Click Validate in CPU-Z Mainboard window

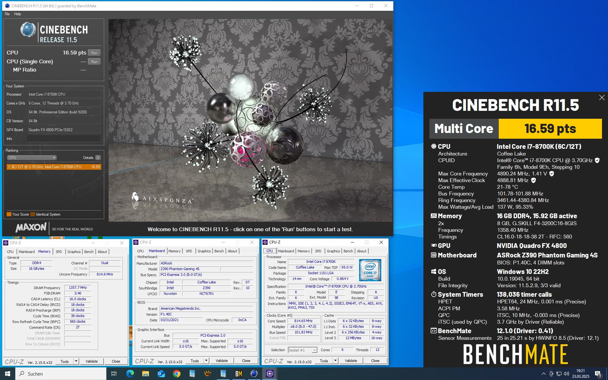click(222, 361)
